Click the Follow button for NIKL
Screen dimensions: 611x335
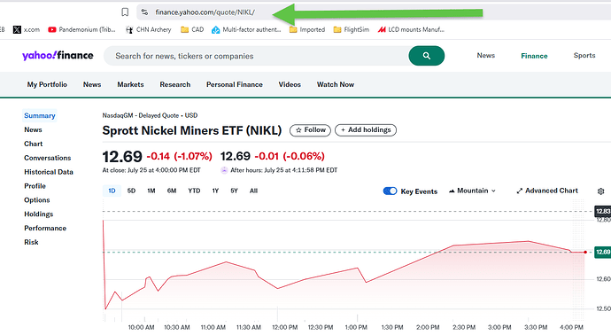point(310,130)
